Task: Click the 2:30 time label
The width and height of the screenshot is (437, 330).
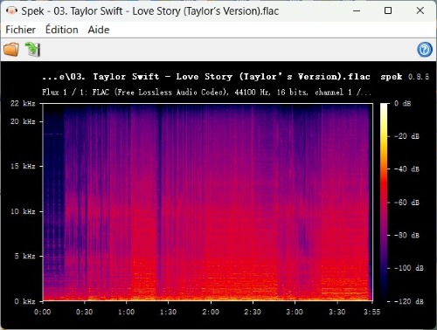Action: click(253, 312)
